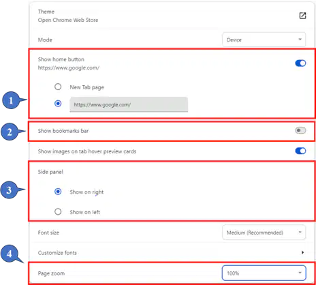Image resolution: width=316 pixels, height=285 pixels.
Task: Select New Tab page radio option
Action: (58, 87)
